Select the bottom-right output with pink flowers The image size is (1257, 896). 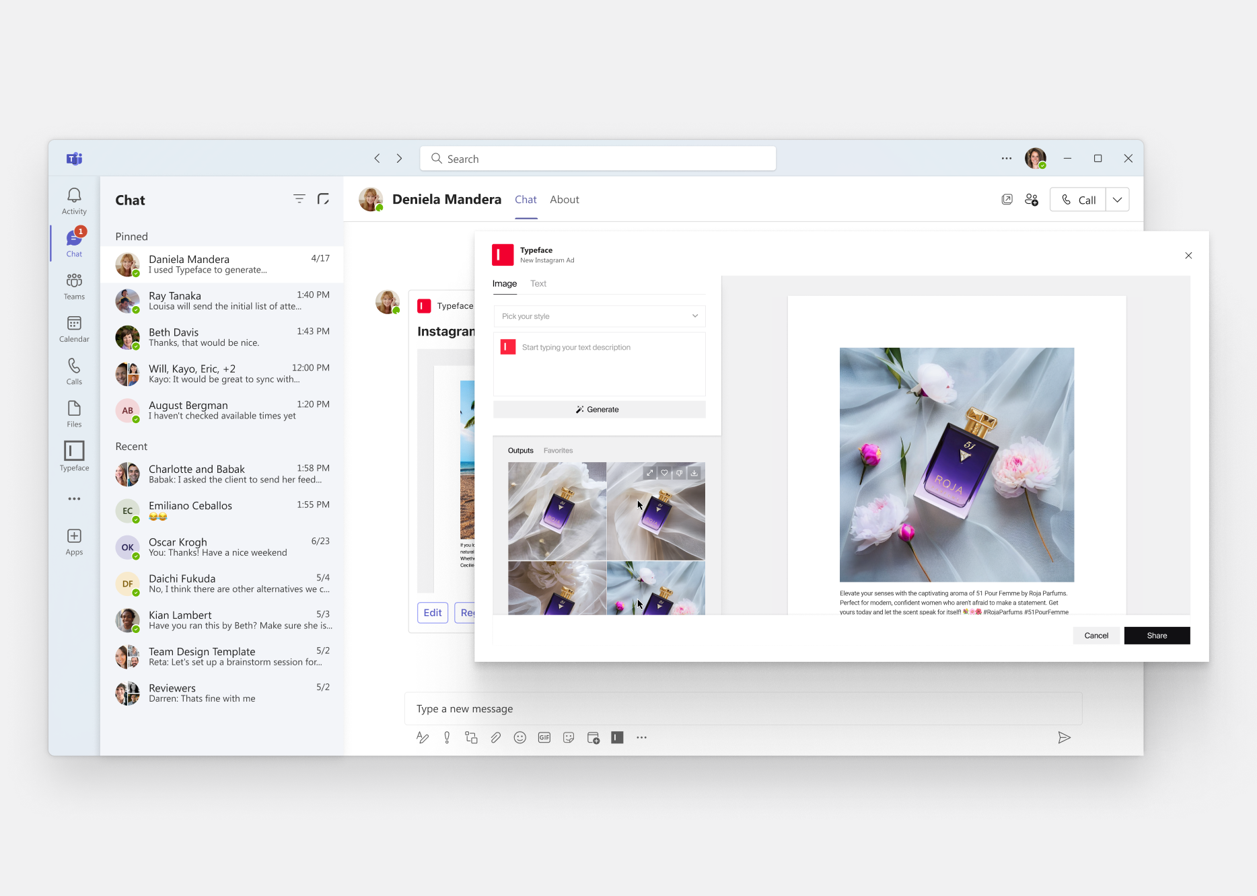pyautogui.click(x=656, y=589)
